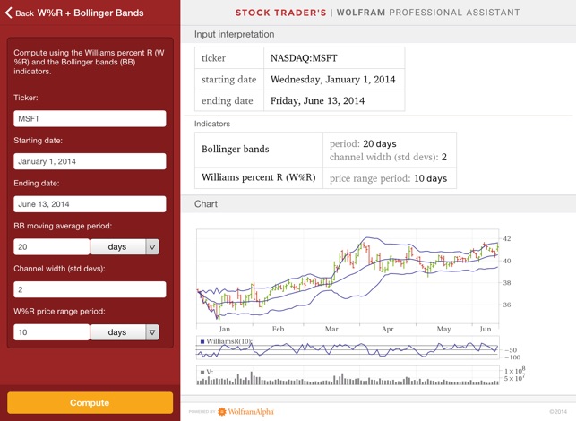Edit the Channel width std devs field

tap(90, 289)
